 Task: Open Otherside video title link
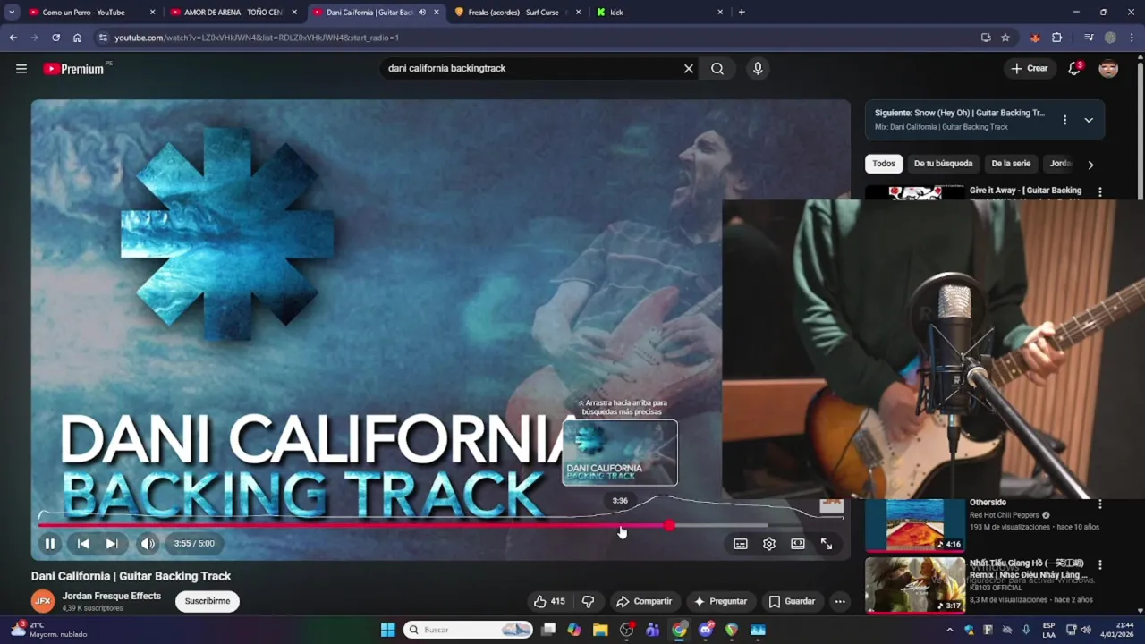click(x=988, y=503)
